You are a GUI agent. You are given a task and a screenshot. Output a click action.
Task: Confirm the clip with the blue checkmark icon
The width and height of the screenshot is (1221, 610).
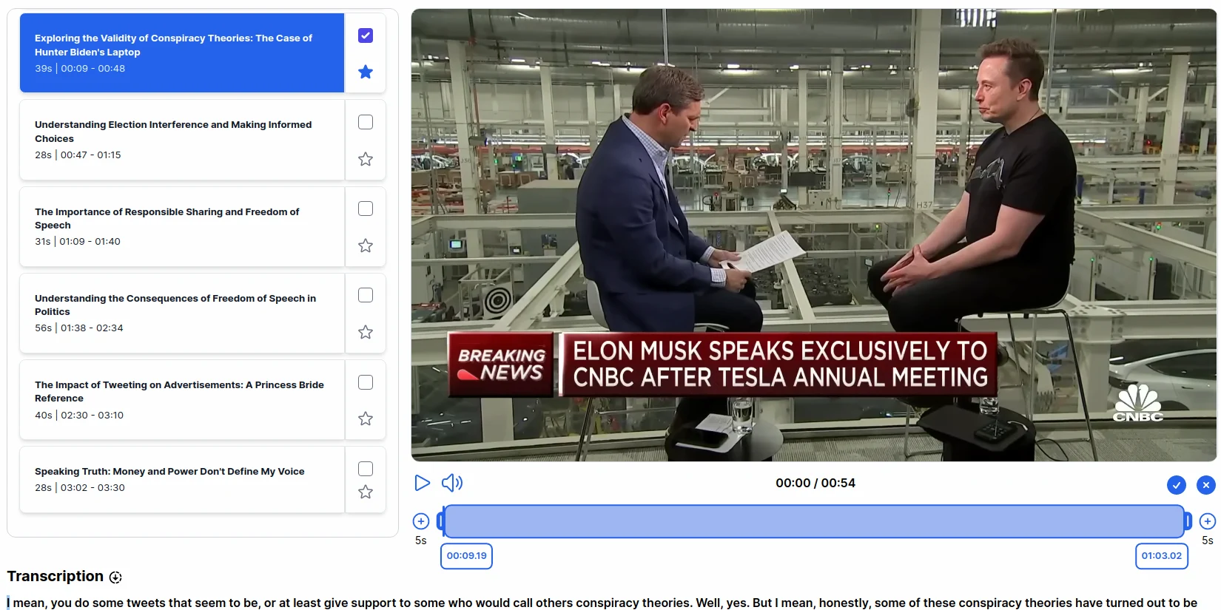click(x=1176, y=485)
